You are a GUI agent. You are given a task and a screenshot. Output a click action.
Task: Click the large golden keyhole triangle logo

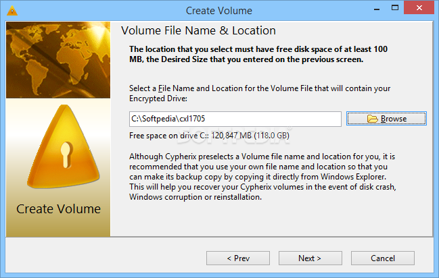click(64, 146)
